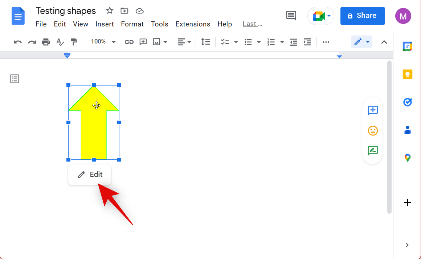
Task: Open the Edit menu
Action: click(60, 24)
